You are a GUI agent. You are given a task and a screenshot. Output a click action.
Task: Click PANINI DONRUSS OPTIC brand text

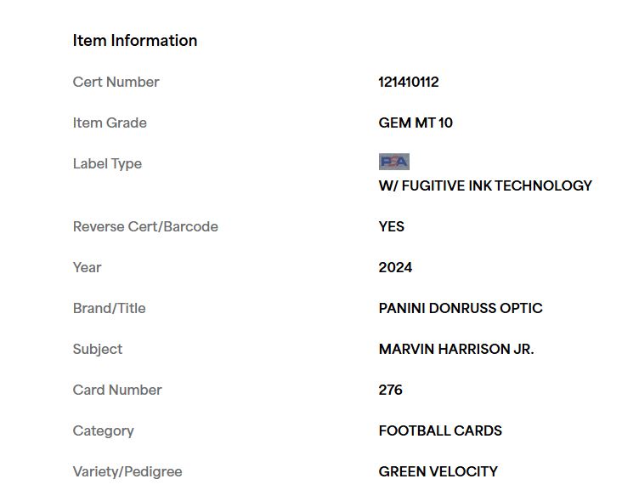461,308
